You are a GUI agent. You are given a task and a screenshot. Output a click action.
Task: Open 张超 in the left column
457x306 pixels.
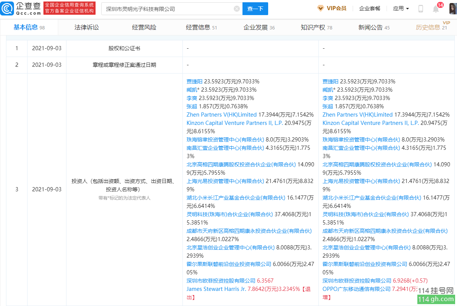click(x=192, y=106)
